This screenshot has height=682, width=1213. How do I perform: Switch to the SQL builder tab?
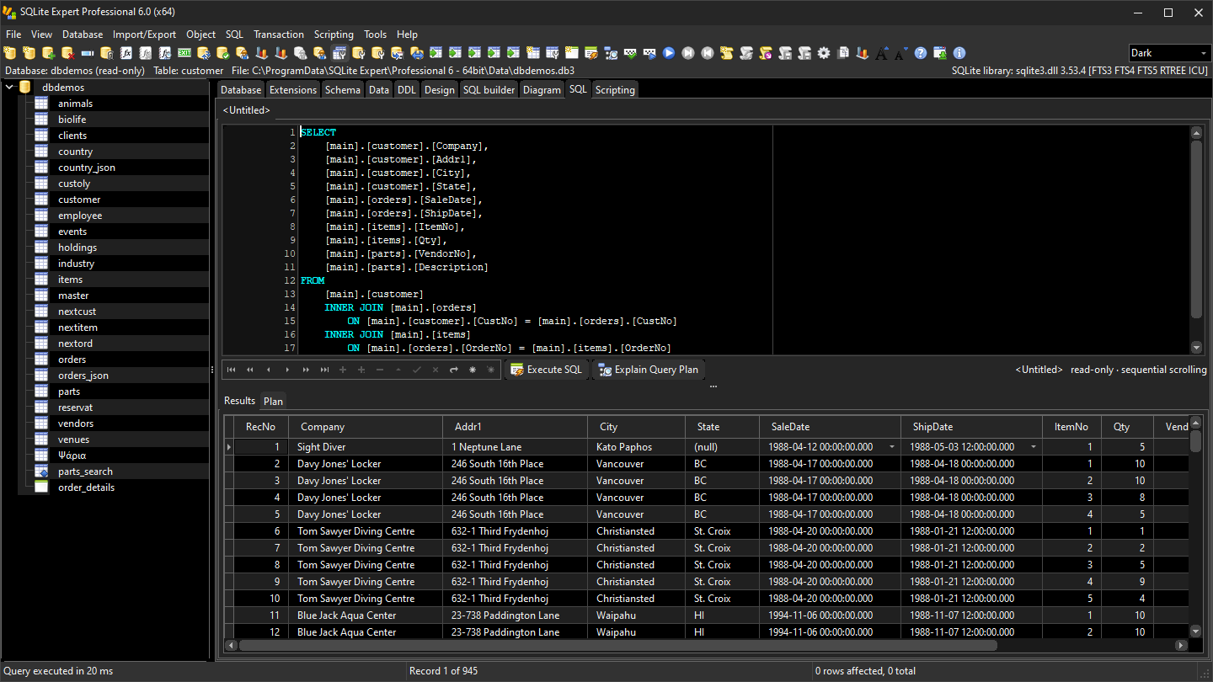point(489,89)
